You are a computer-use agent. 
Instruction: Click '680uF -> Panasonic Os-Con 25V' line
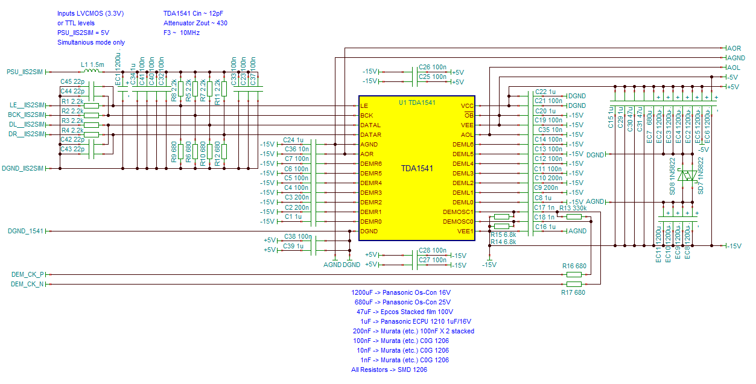[404, 302]
